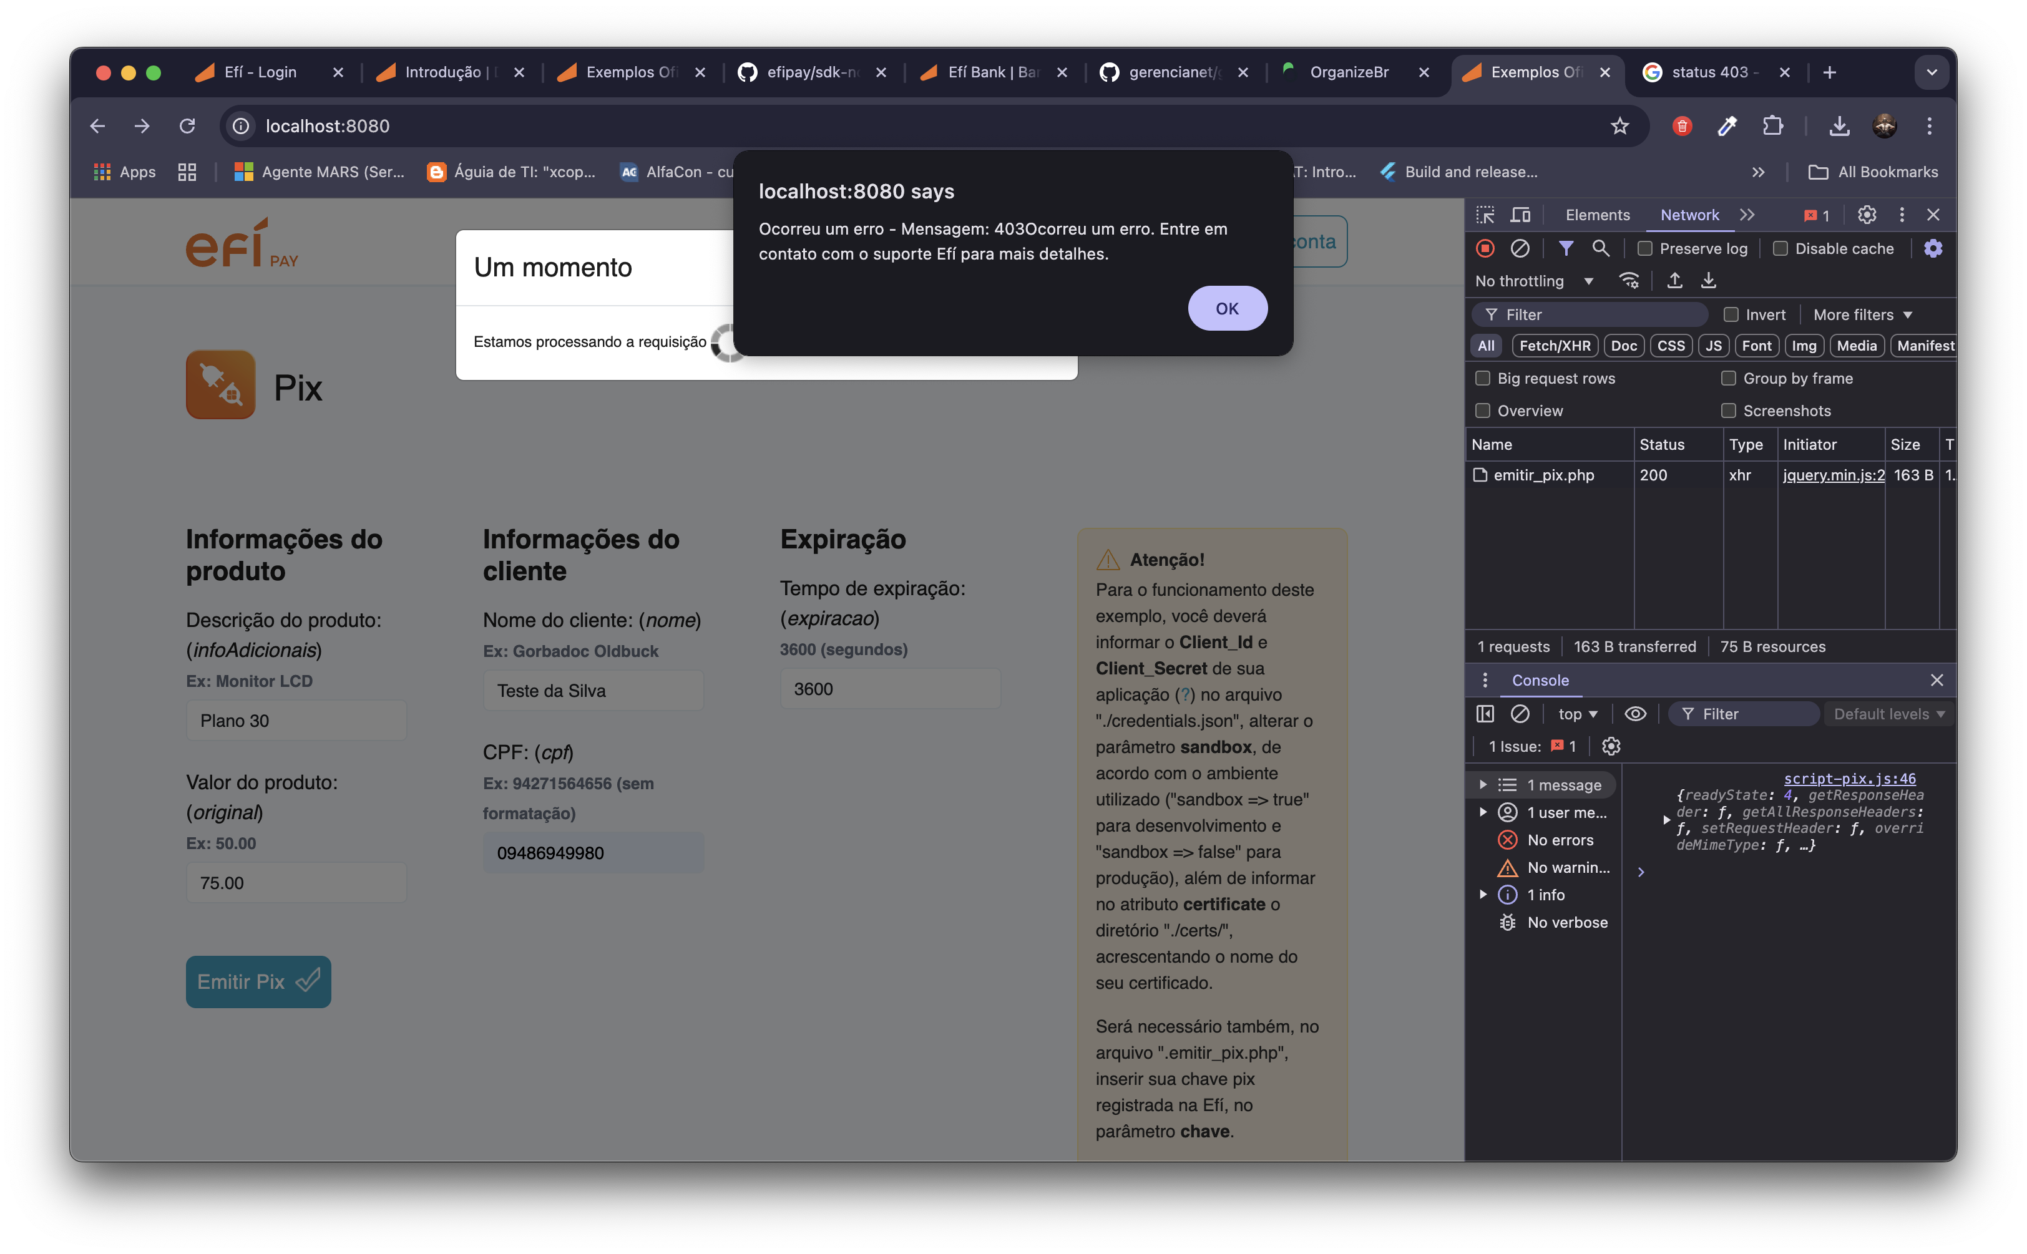Toggle the network filter funnel icon

click(x=1566, y=248)
